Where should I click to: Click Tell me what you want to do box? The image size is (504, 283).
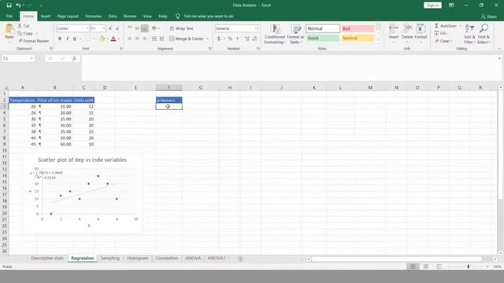pos(209,16)
